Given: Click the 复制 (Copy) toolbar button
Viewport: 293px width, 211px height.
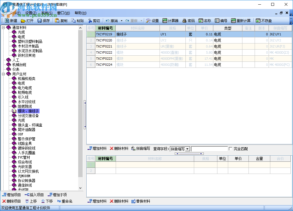Looking at the screenshot, I should (x=61, y=21).
